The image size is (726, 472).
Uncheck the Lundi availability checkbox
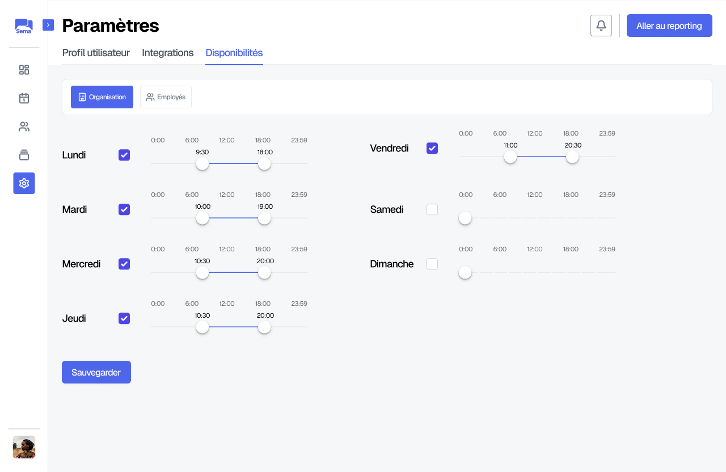124,155
